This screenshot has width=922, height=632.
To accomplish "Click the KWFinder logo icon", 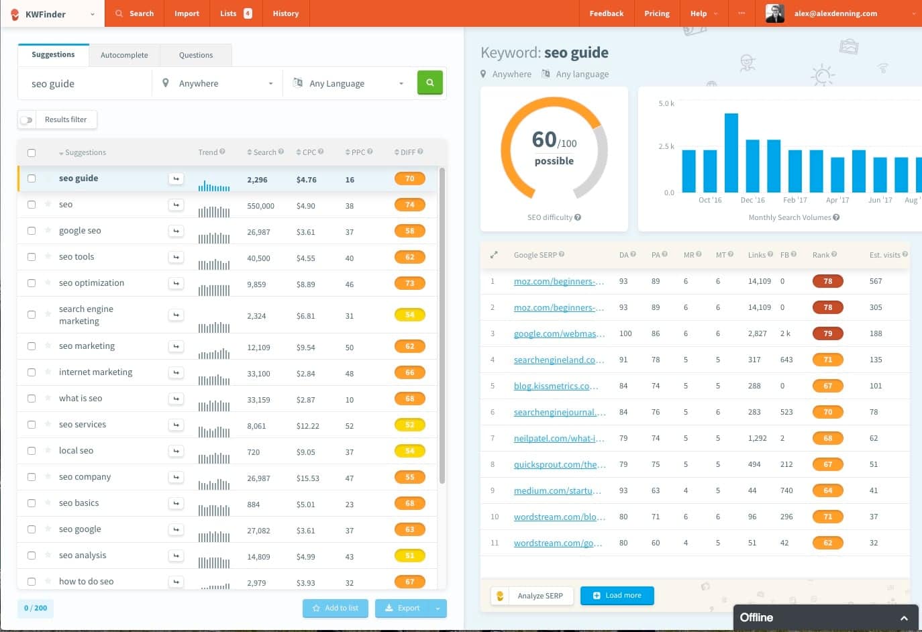I will (15, 13).
